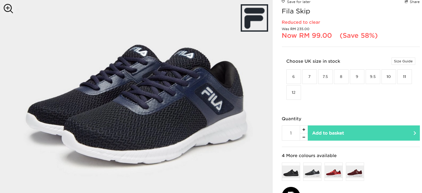The width and height of the screenshot is (422, 193).
Task: Click the Share icon
Action: tap(406, 2)
